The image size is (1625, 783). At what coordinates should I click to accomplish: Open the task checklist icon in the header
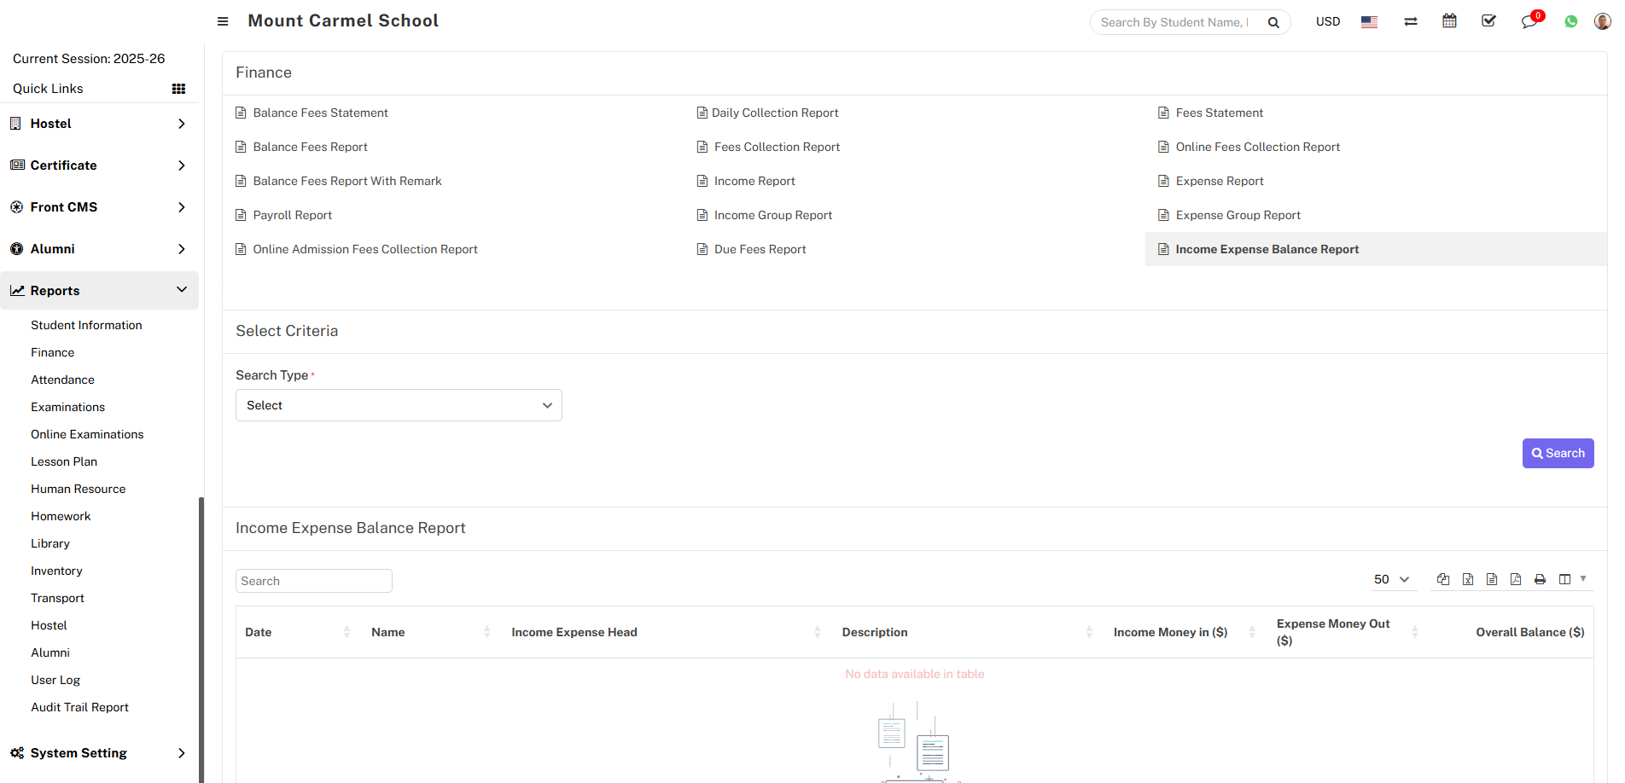[1488, 21]
